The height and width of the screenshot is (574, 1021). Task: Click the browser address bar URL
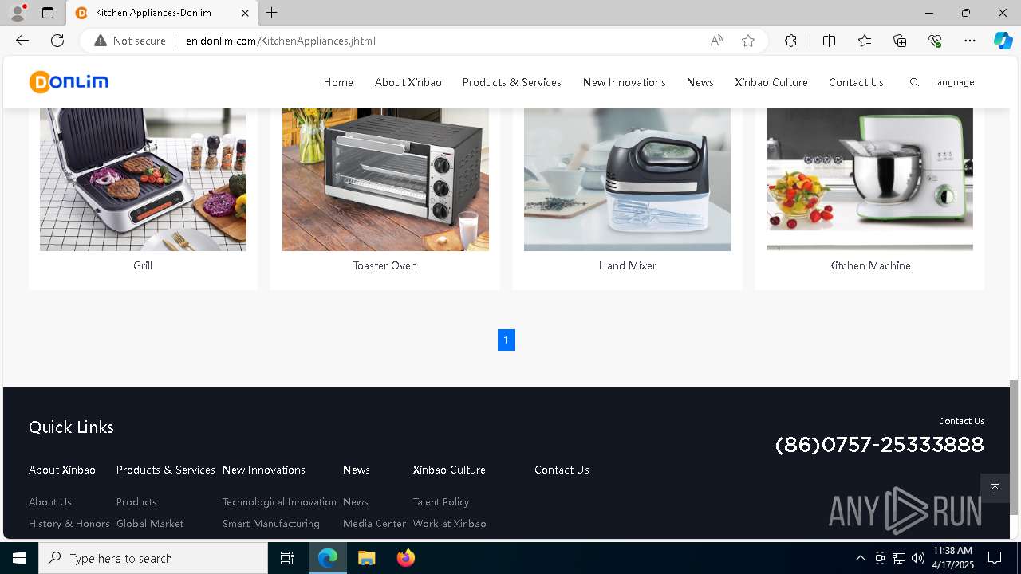pos(281,41)
